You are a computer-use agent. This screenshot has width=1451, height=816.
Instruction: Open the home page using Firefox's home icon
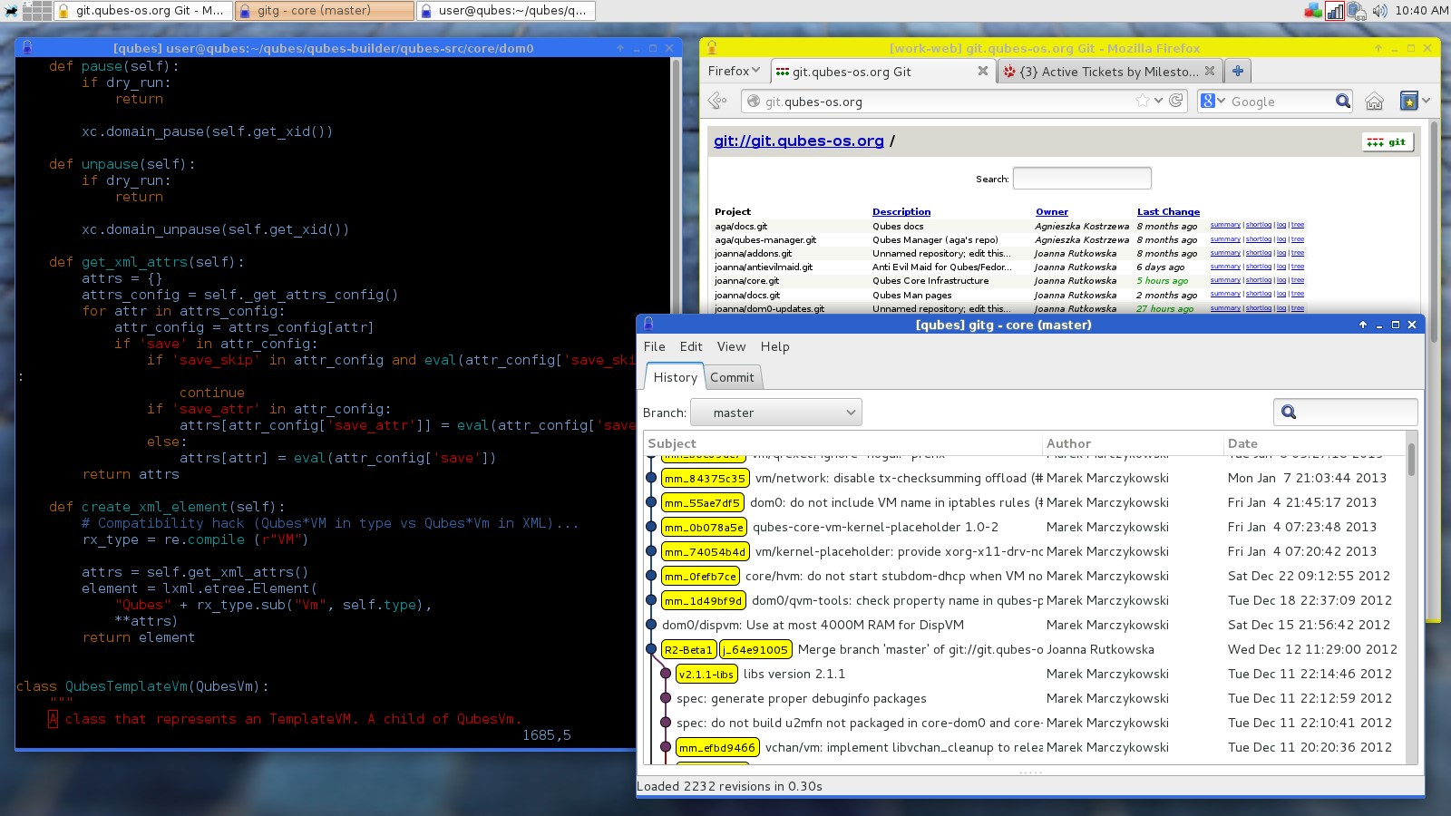1375,102
